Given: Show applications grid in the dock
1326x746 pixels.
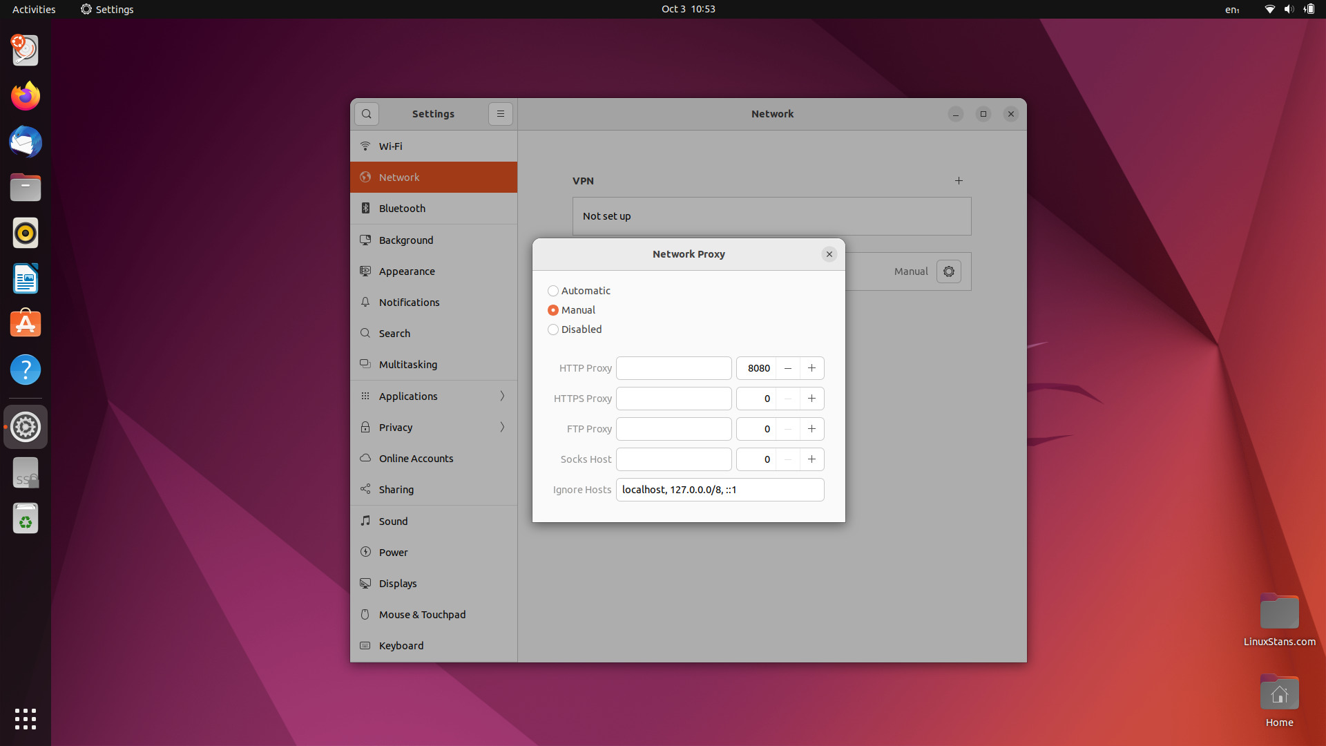Looking at the screenshot, I should pos(26,719).
